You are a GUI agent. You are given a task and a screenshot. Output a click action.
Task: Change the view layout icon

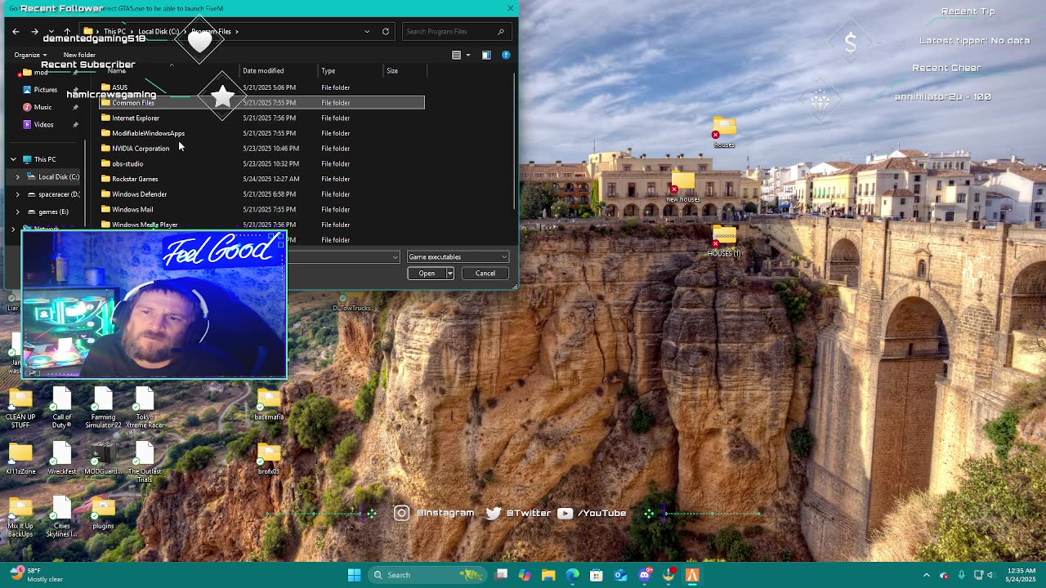(x=457, y=55)
